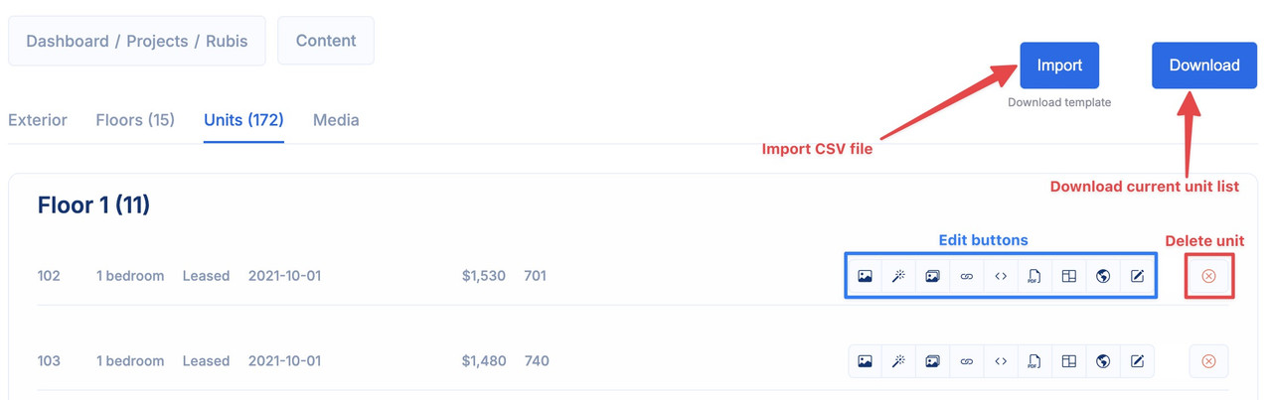Open the Exterior tab
Screen dimensions: 1272x400
point(38,120)
